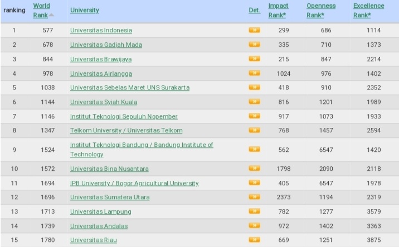Select world rank value 577
This screenshot has width=399, height=247.
[x=47, y=30]
